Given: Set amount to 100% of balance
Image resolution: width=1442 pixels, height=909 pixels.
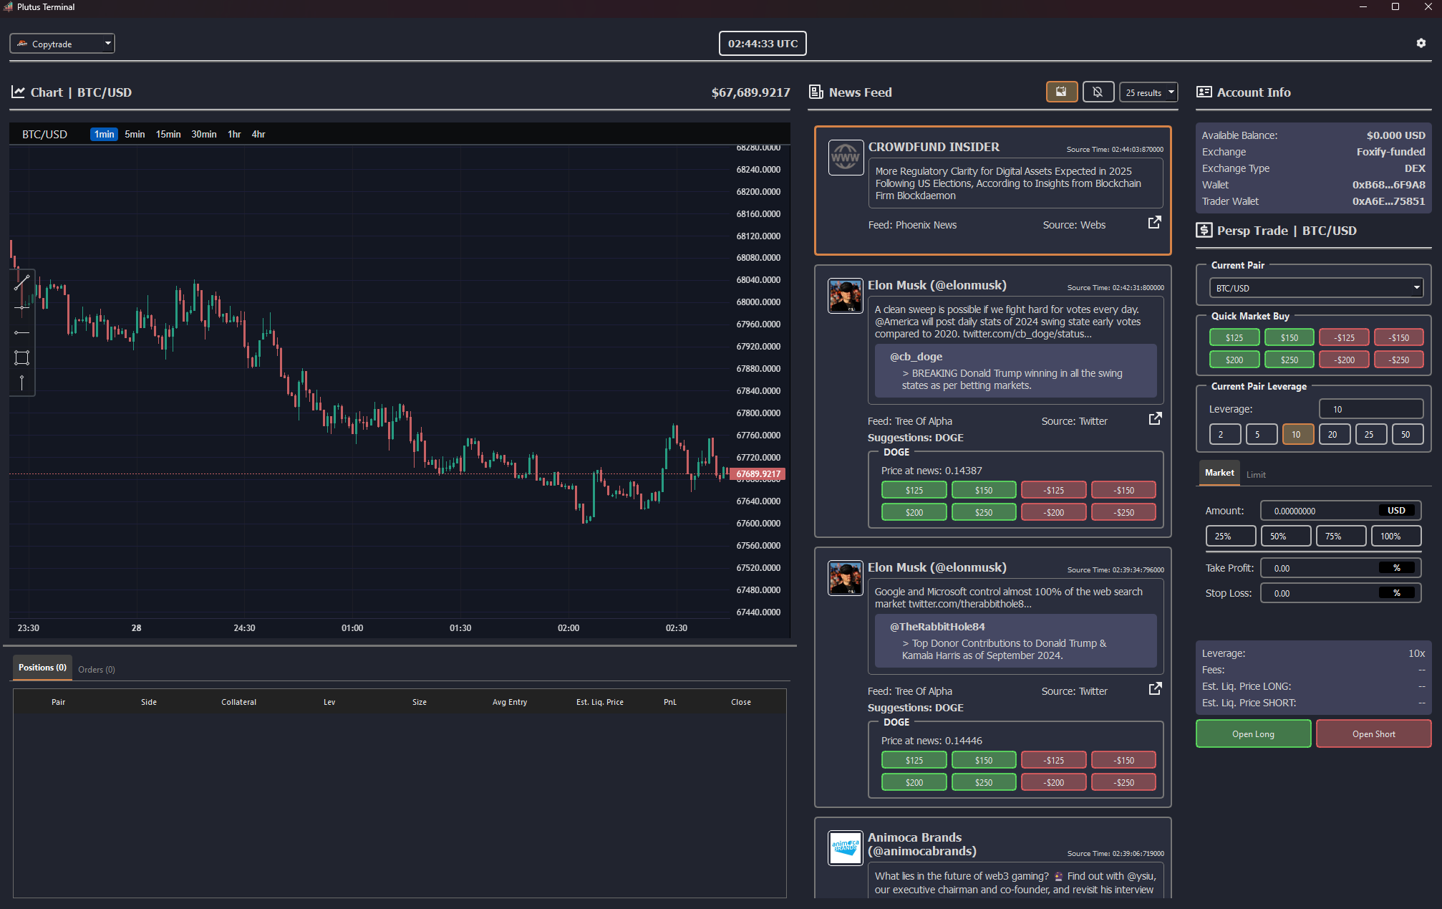Looking at the screenshot, I should [1396, 536].
